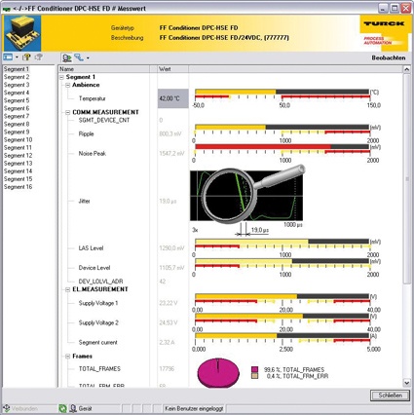The image size is (414, 415).
Task: Click the Verbunden connection status icon
Action: pos(6,408)
